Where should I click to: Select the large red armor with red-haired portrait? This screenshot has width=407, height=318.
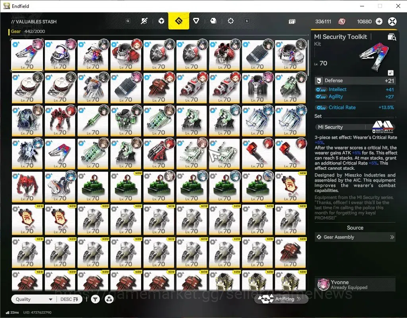[126, 55]
